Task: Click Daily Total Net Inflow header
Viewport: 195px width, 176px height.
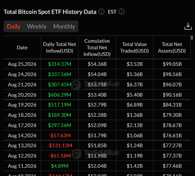Action: pos(60,47)
